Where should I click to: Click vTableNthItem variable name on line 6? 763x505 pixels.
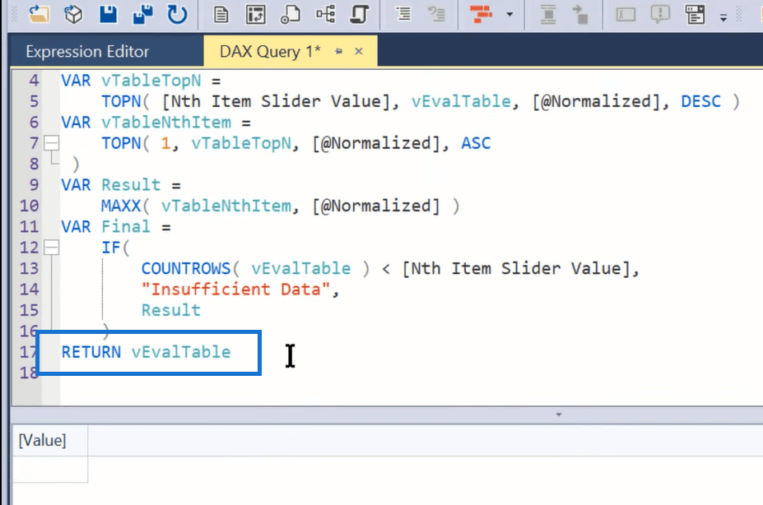point(166,122)
